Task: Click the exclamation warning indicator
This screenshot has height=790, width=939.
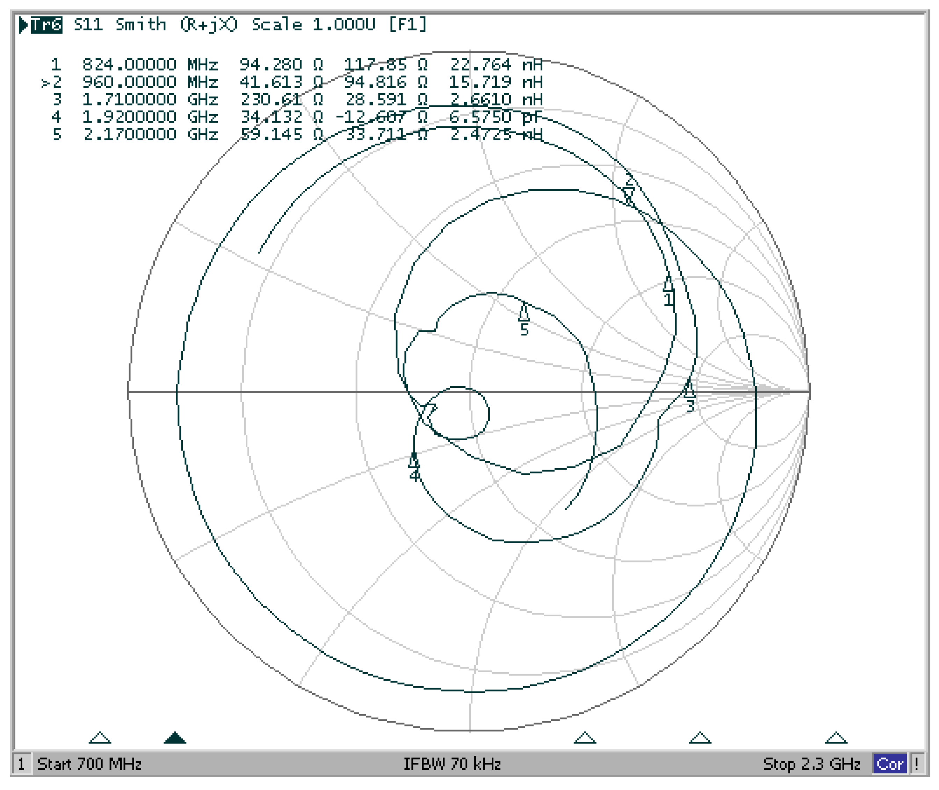Action: click(x=917, y=763)
